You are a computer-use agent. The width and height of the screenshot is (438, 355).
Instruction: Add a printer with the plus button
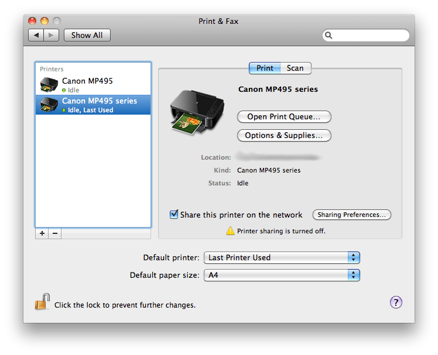tap(42, 233)
